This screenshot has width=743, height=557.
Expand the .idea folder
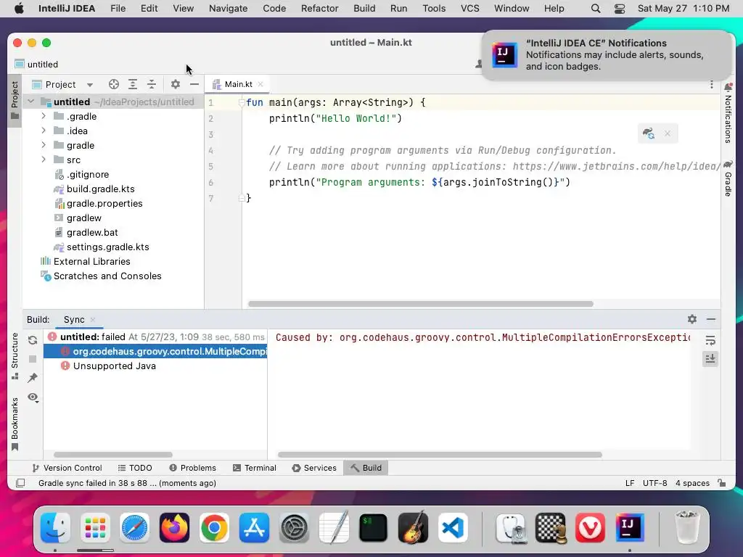(x=44, y=131)
